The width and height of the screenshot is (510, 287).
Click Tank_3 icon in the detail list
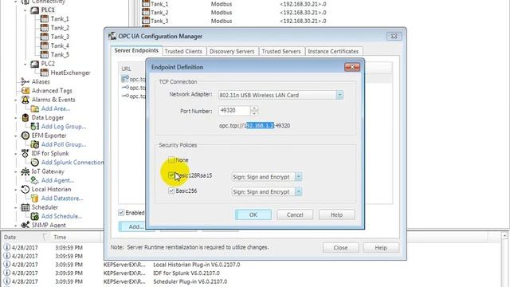click(146, 21)
